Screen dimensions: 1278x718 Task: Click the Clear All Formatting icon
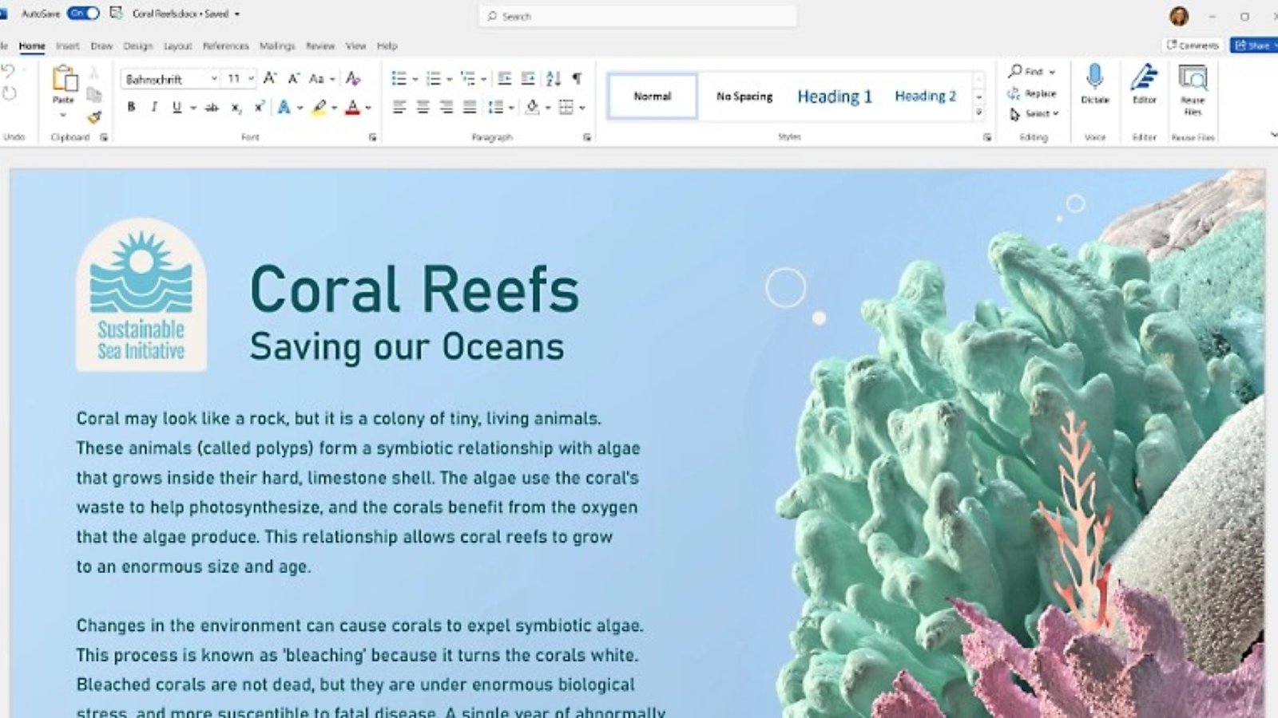coord(353,78)
